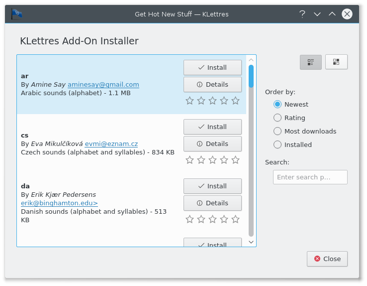367x286 pixels.
Task: Close the Add-On Installer dialog
Action: 327,259
